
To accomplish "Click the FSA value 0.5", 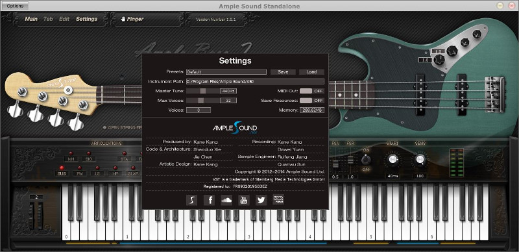I will (x=335, y=177).
